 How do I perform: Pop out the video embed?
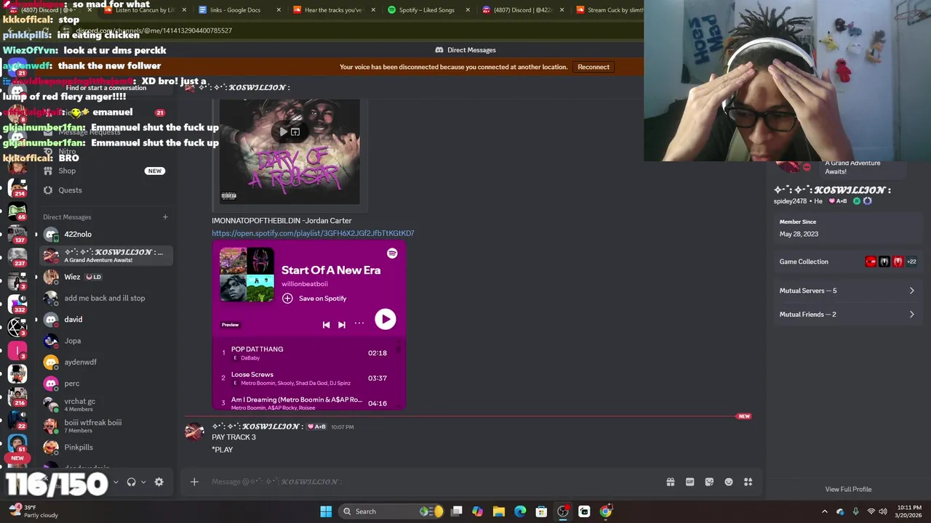pyautogui.click(x=295, y=131)
